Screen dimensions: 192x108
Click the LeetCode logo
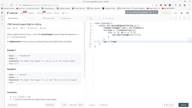(x=12, y=13)
